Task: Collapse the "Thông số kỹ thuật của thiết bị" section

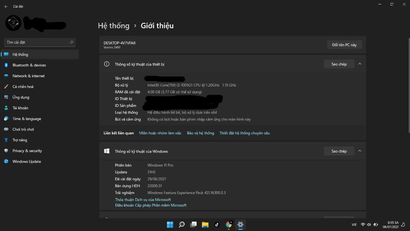Action: coord(360,64)
